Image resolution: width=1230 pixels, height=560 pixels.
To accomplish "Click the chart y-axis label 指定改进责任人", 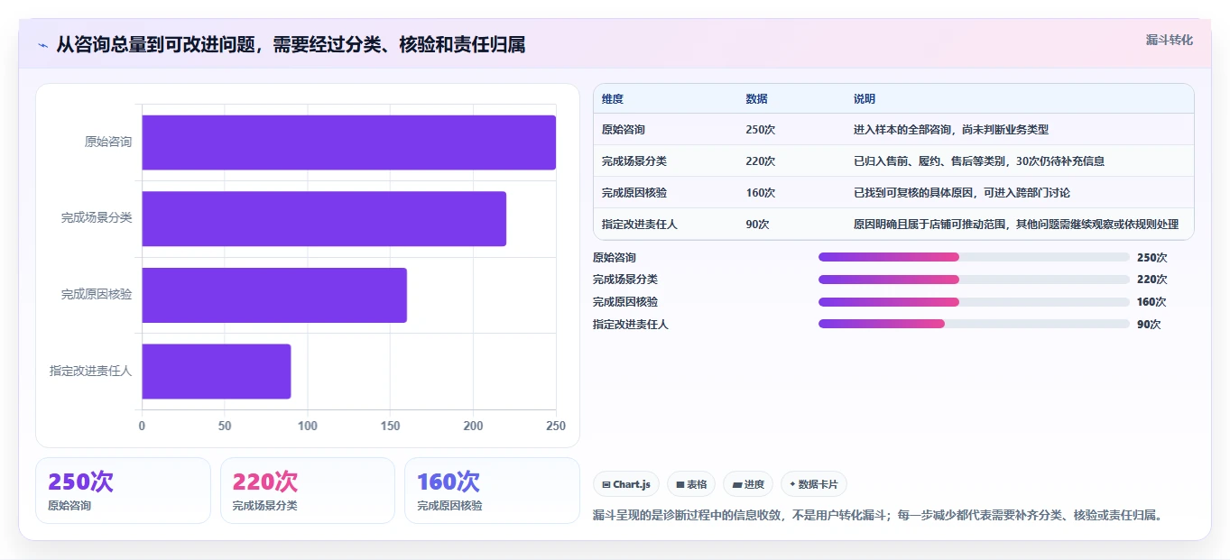I will pyautogui.click(x=90, y=371).
